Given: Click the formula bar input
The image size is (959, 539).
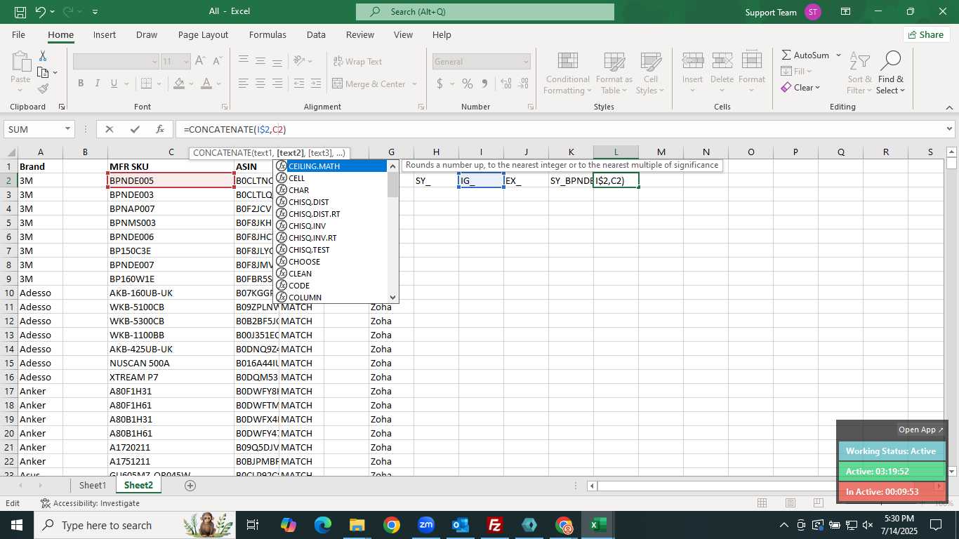Looking at the screenshot, I should [x=559, y=129].
